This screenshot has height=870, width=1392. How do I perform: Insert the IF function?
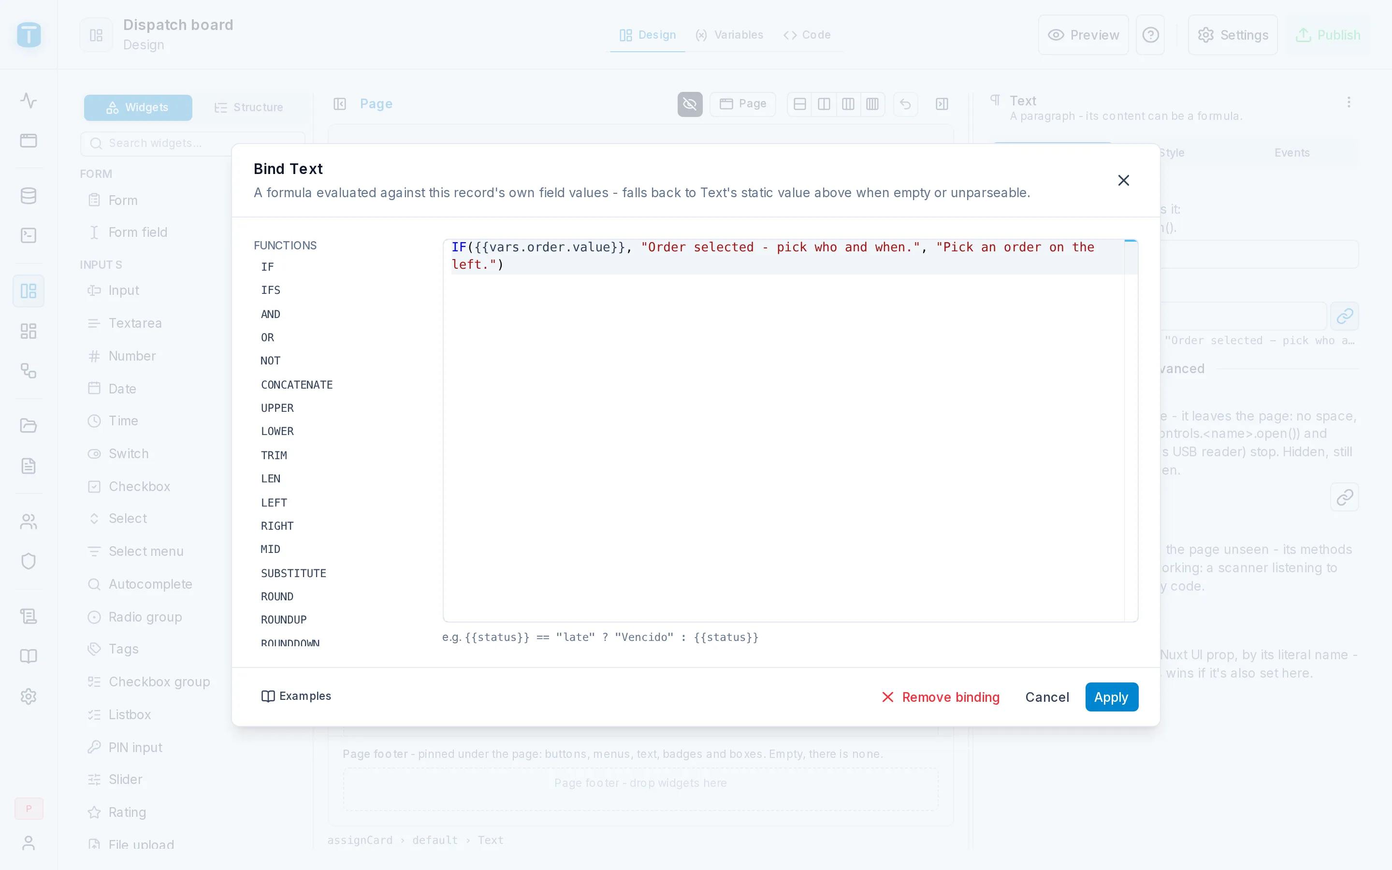pos(267,266)
